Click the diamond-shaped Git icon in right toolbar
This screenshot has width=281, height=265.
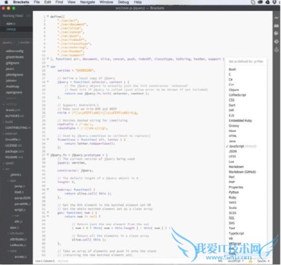pos(276,42)
